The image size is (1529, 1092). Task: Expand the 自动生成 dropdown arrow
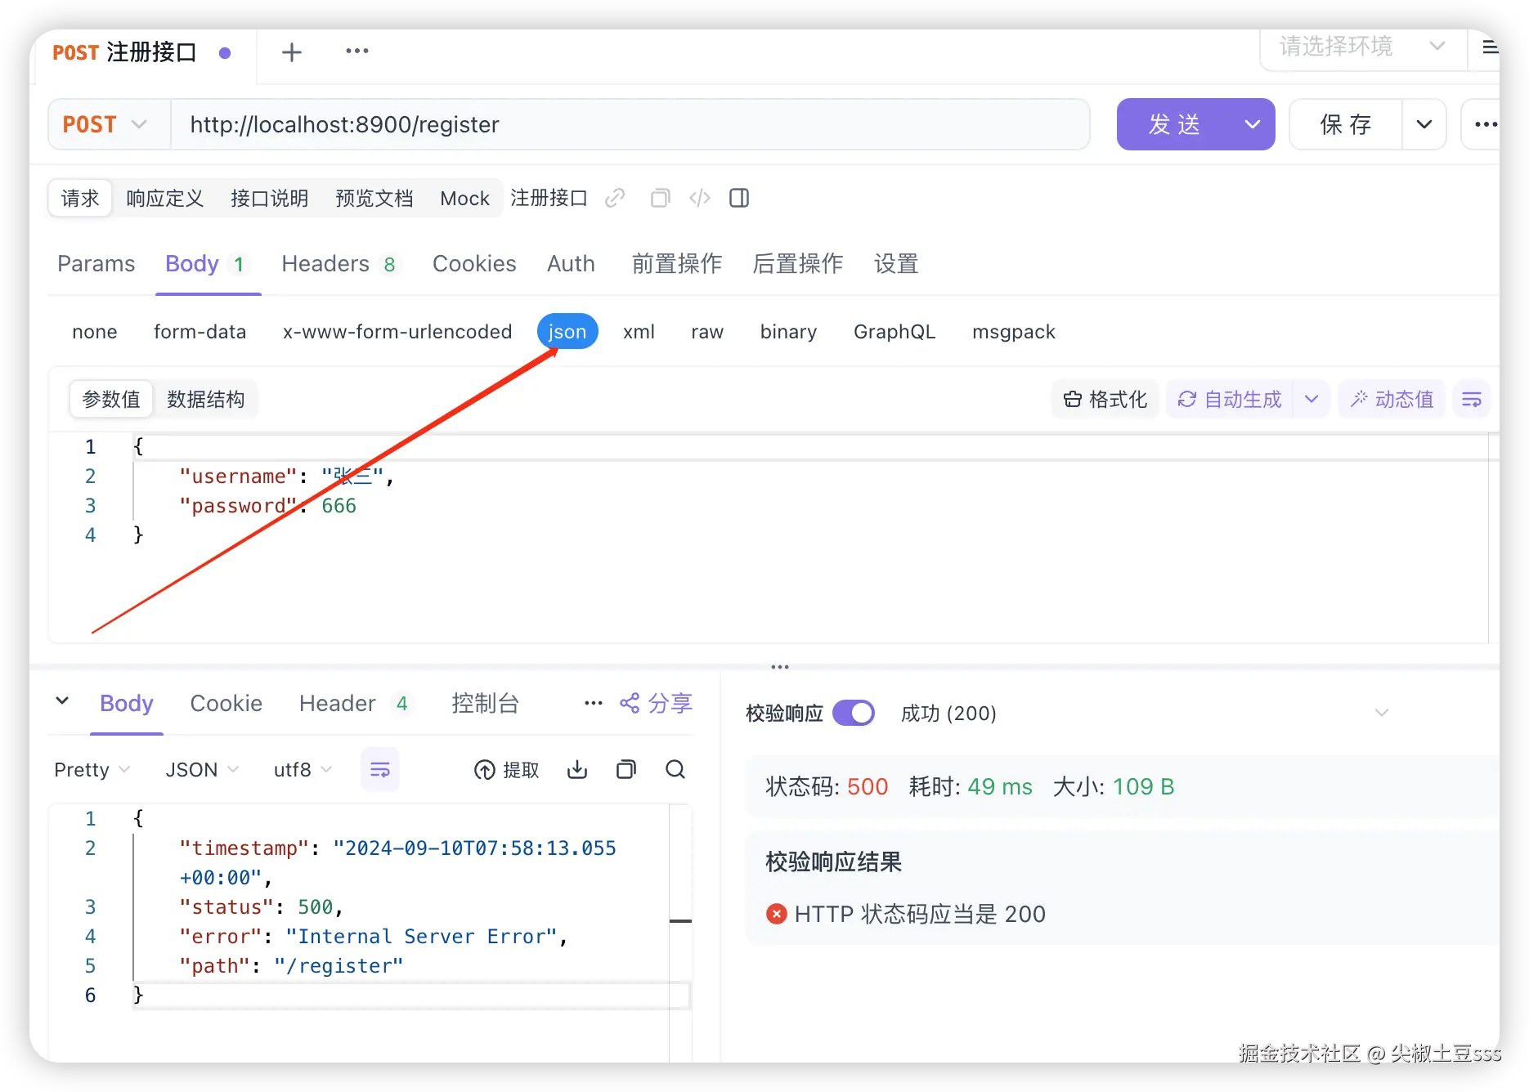coord(1312,399)
